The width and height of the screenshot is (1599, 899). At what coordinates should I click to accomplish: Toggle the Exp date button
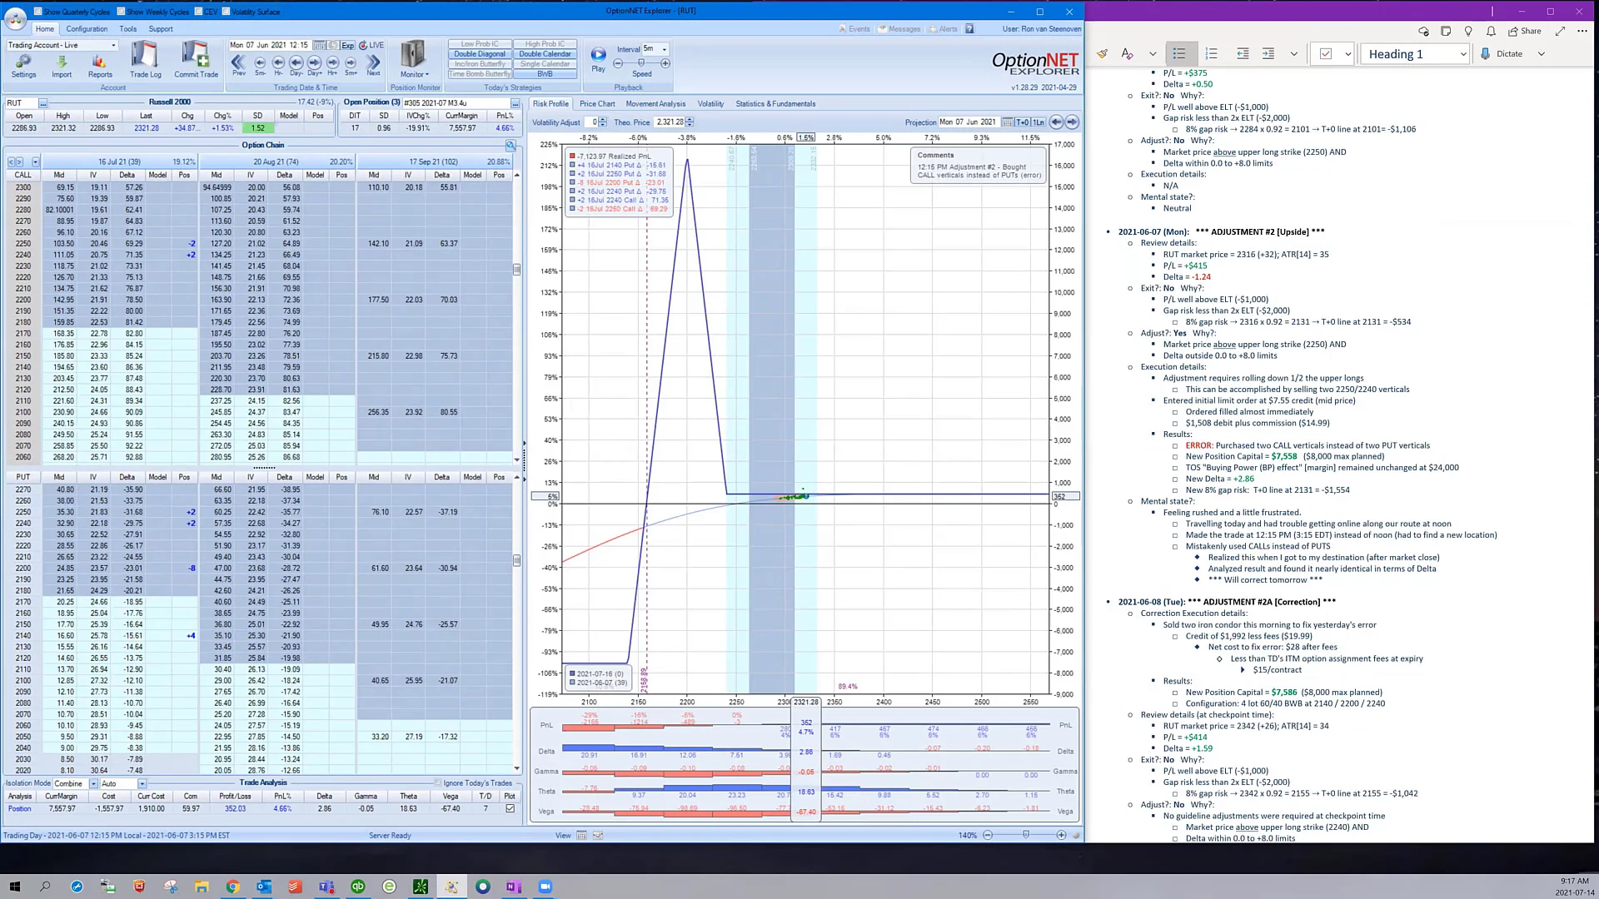[x=348, y=45]
